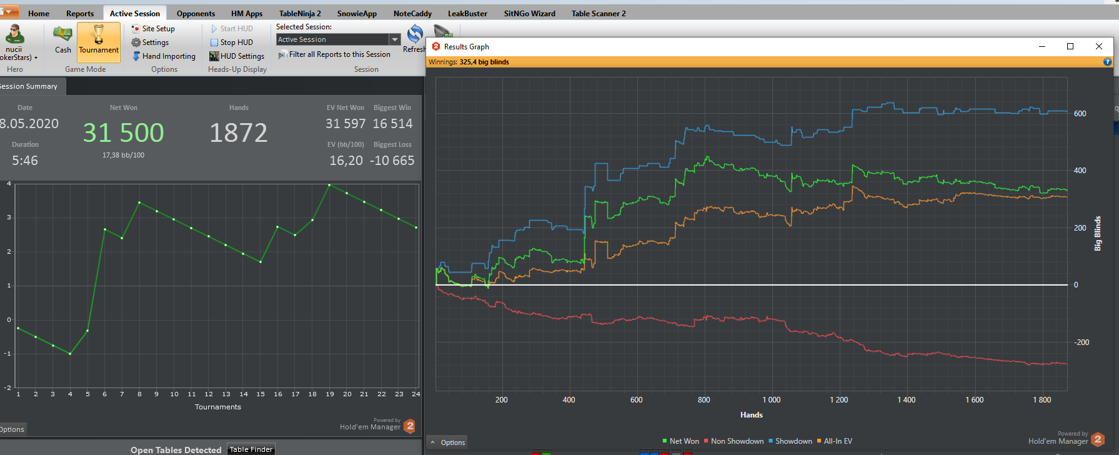This screenshot has height=455, width=1119.
Task: Select the Session Summary tab
Action: [x=31, y=86]
